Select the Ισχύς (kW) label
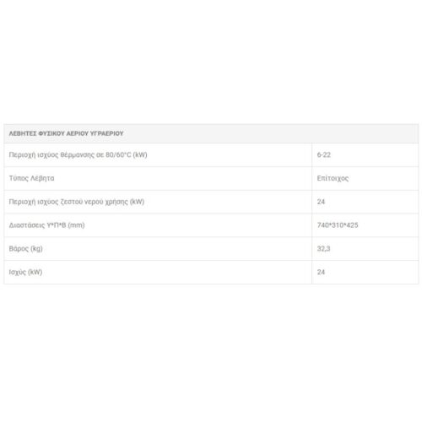This screenshot has width=422, height=422. (x=25, y=273)
